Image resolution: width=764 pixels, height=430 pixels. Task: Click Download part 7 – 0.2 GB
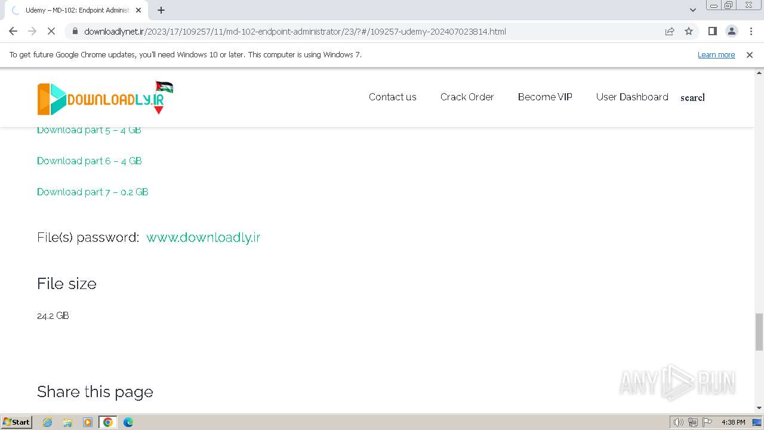[x=93, y=192]
